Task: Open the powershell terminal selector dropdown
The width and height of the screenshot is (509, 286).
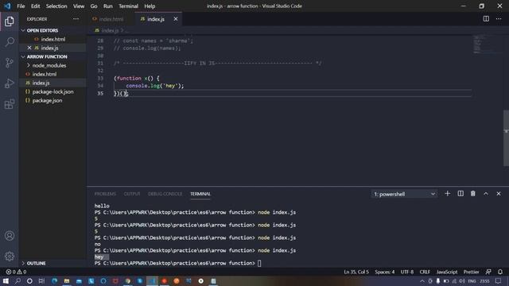Action: coord(404,194)
